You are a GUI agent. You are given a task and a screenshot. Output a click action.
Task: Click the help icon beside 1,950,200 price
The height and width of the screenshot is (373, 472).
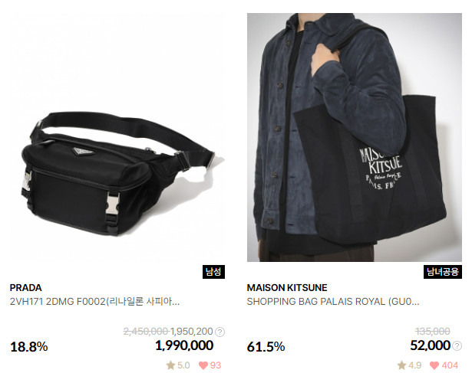tap(220, 332)
